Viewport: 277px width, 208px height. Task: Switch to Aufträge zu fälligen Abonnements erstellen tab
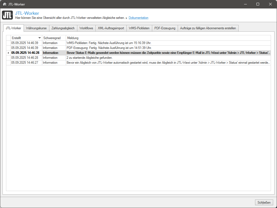tap(208, 28)
